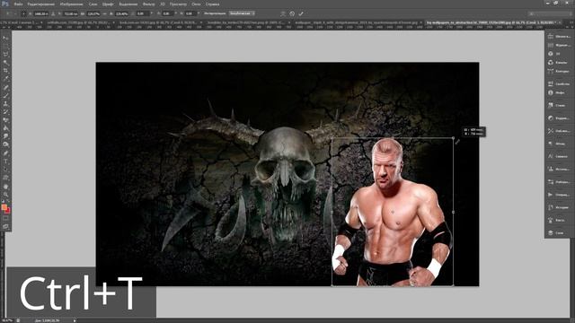Screen dimensions: 575x323
Task: Click the foreground color swatch
Action: pyautogui.click(x=4, y=207)
